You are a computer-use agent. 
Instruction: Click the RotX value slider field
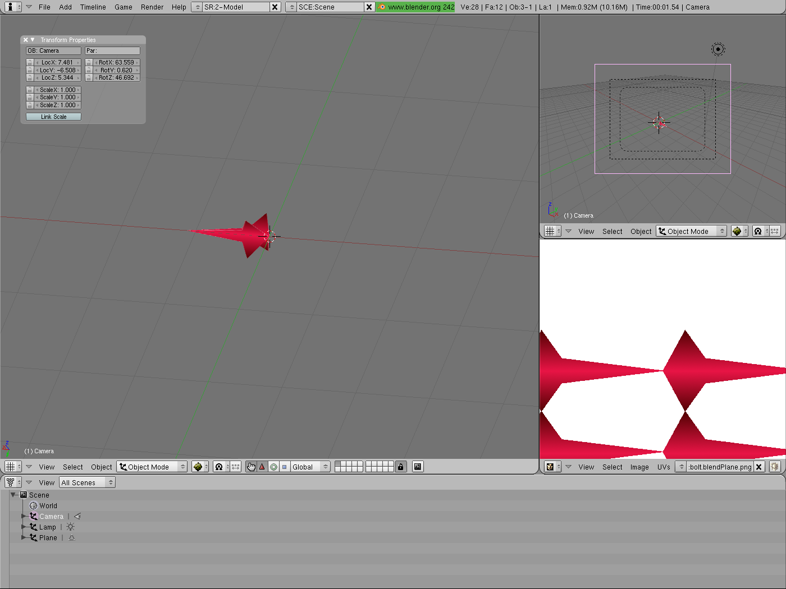point(116,62)
